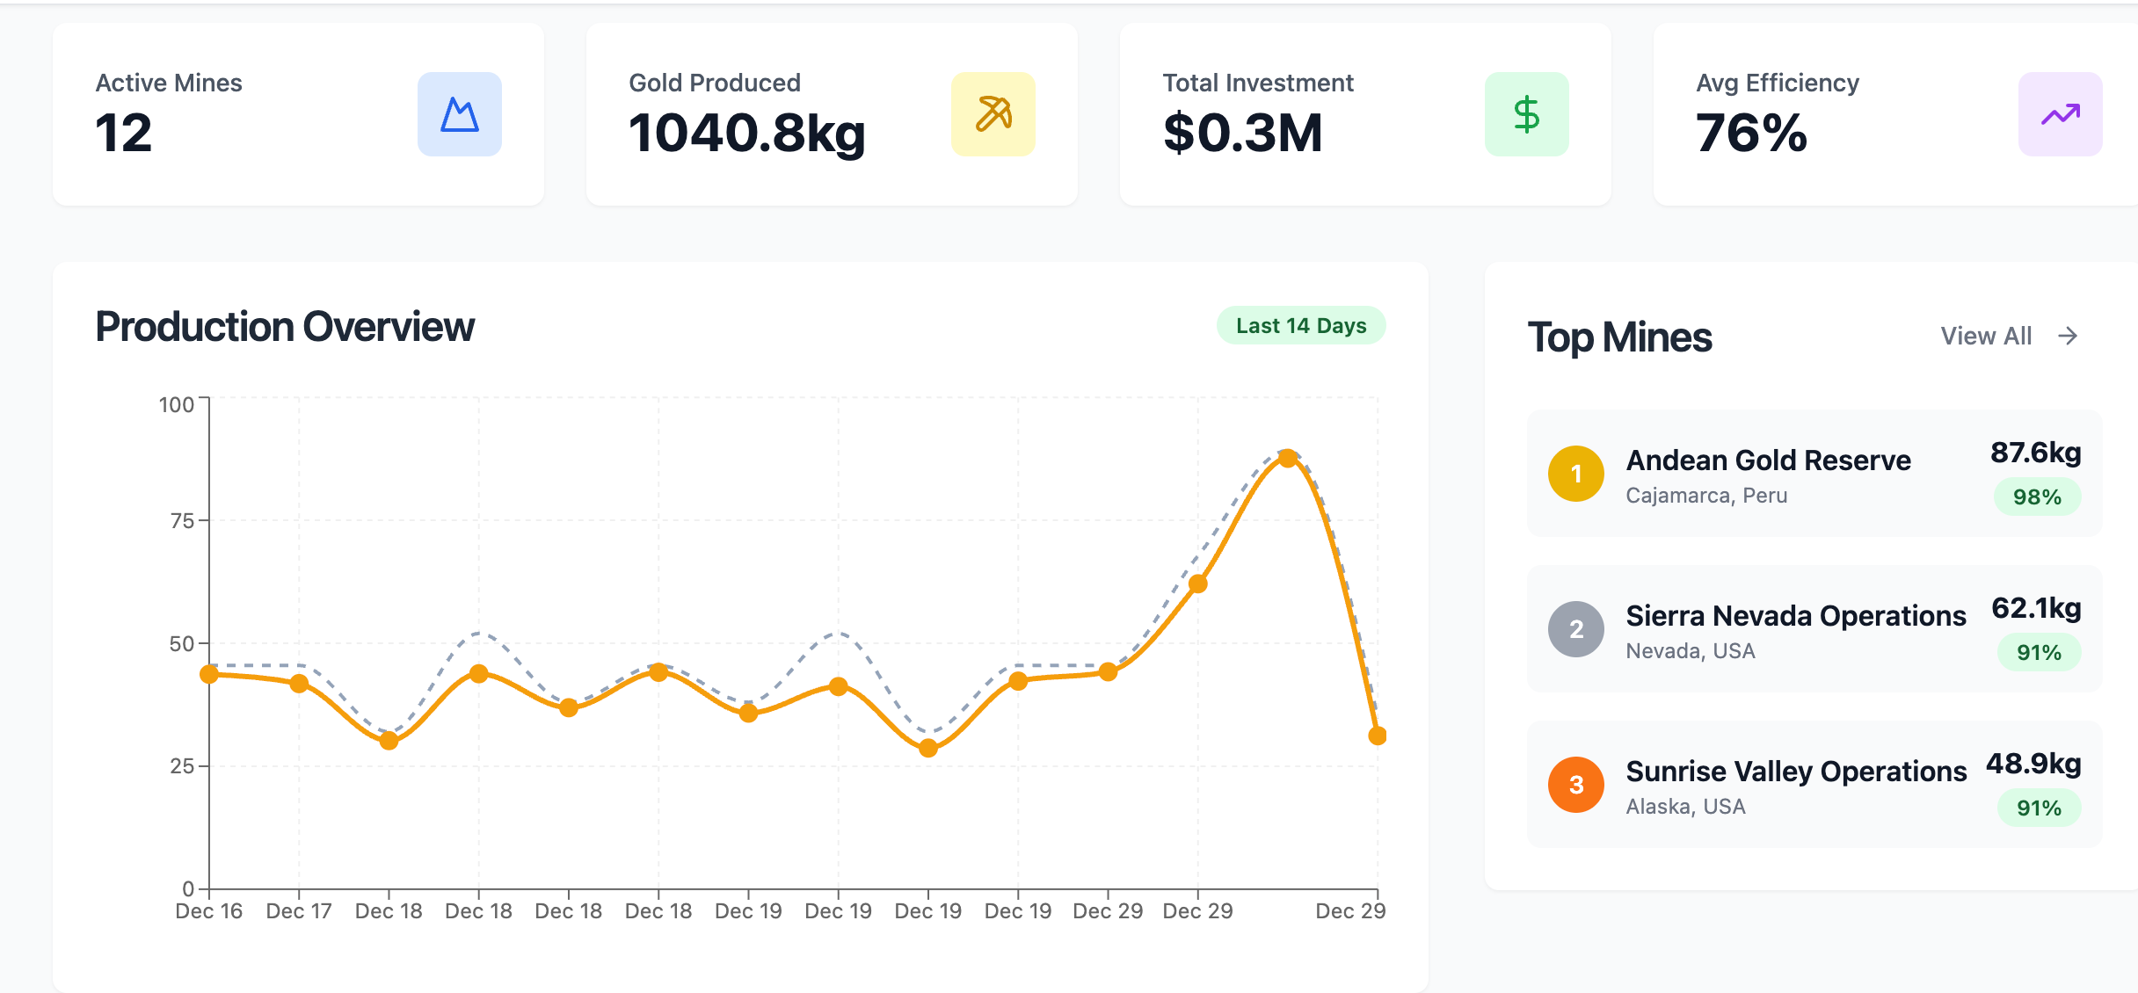Click the 100 y-axis label
The width and height of the screenshot is (2138, 993).
click(x=176, y=405)
